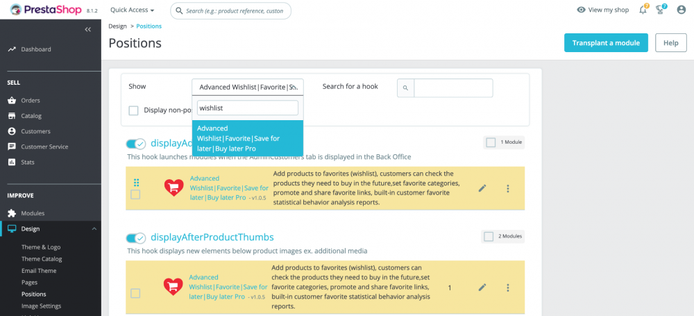Open Theme Catalog submenu item
Viewport: 694px width, 316px height.
pyautogui.click(x=42, y=259)
